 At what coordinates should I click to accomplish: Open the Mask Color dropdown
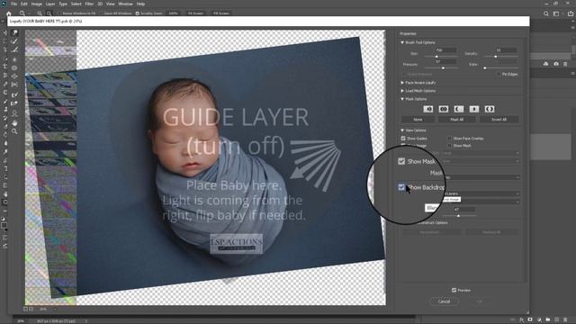482,177
